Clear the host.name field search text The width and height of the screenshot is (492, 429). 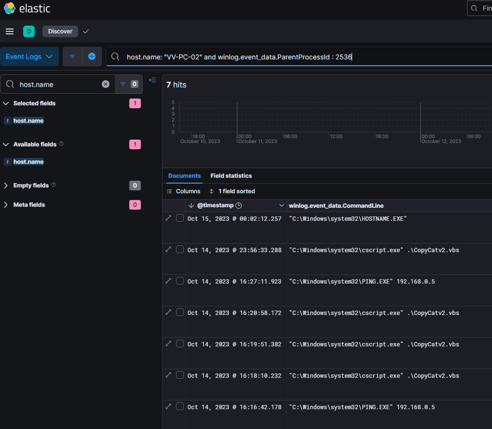pyautogui.click(x=105, y=84)
